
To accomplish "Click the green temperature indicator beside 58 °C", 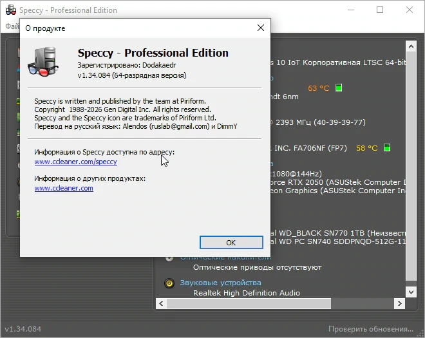I will click(x=387, y=147).
